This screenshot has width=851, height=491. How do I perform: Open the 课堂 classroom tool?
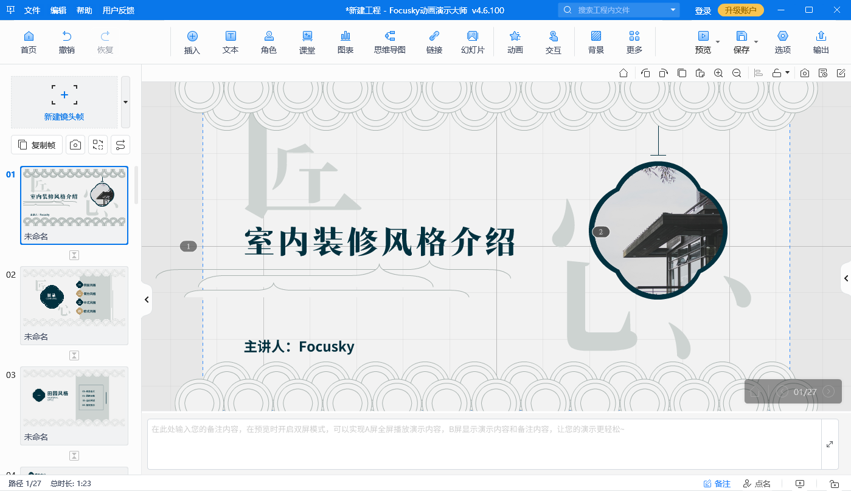point(307,43)
